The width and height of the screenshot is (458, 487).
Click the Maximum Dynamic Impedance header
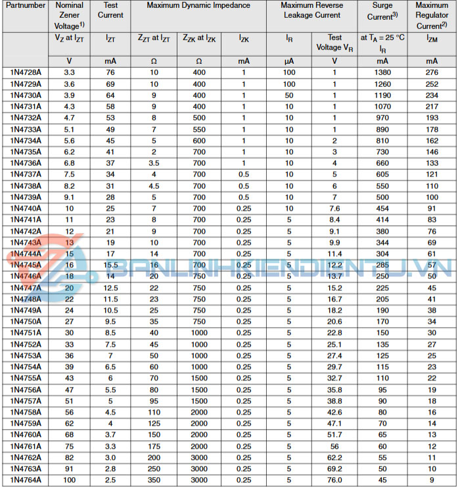click(198, 5)
